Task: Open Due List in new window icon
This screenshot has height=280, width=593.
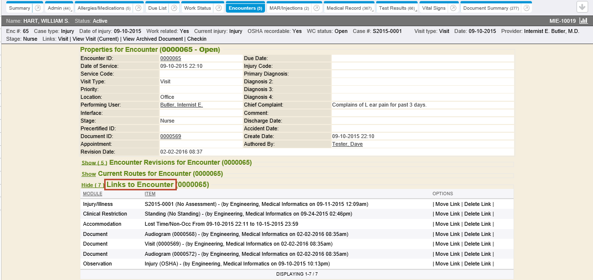Action: pyautogui.click(x=173, y=8)
